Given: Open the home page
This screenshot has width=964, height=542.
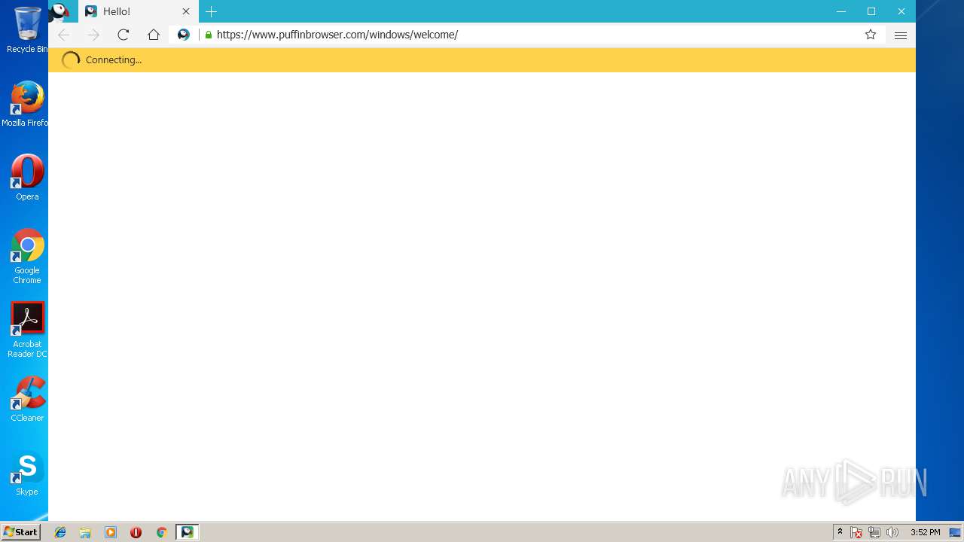Looking at the screenshot, I should (x=154, y=35).
